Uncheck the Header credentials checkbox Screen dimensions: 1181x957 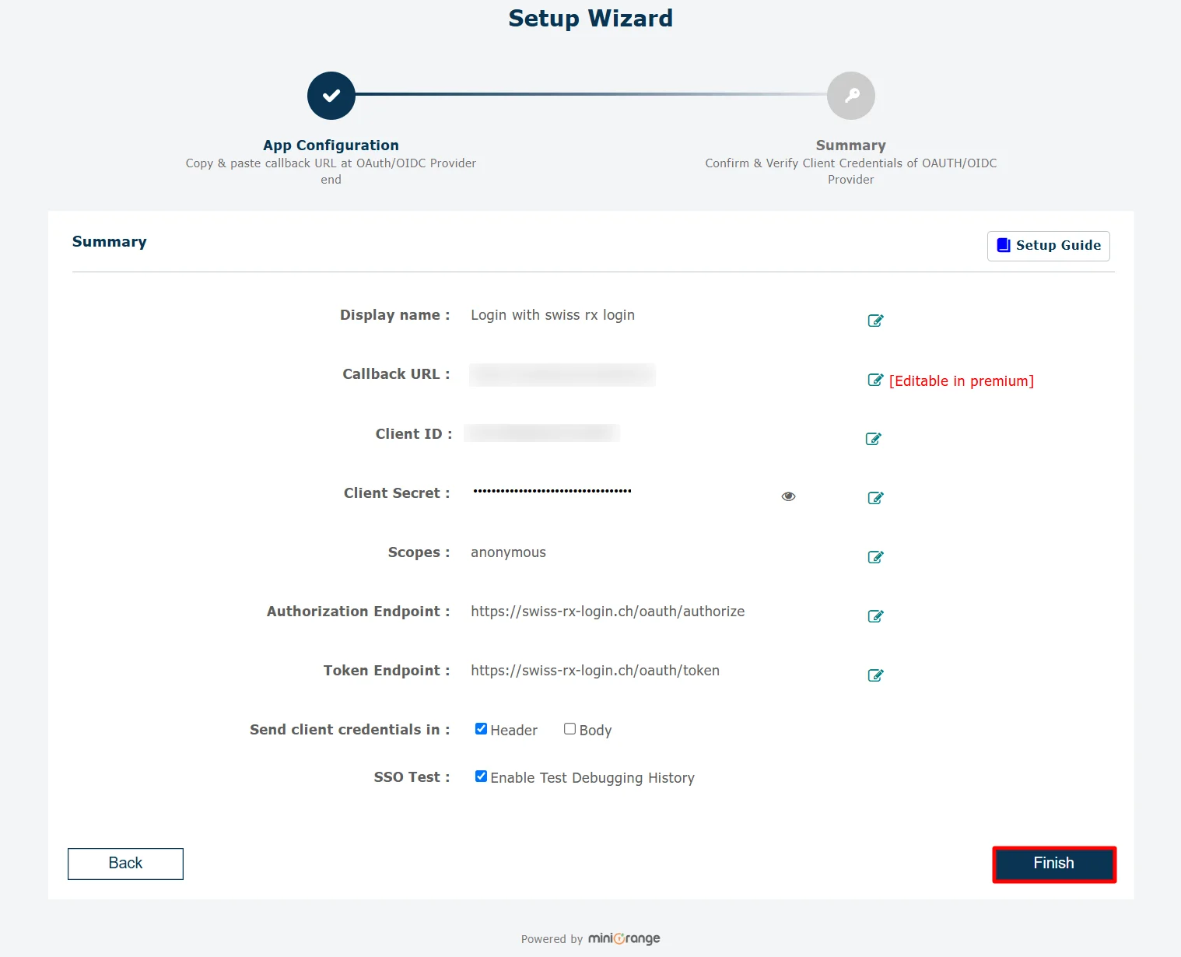click(481, 729)
